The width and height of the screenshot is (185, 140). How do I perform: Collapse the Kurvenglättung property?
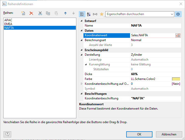point(86,64)
